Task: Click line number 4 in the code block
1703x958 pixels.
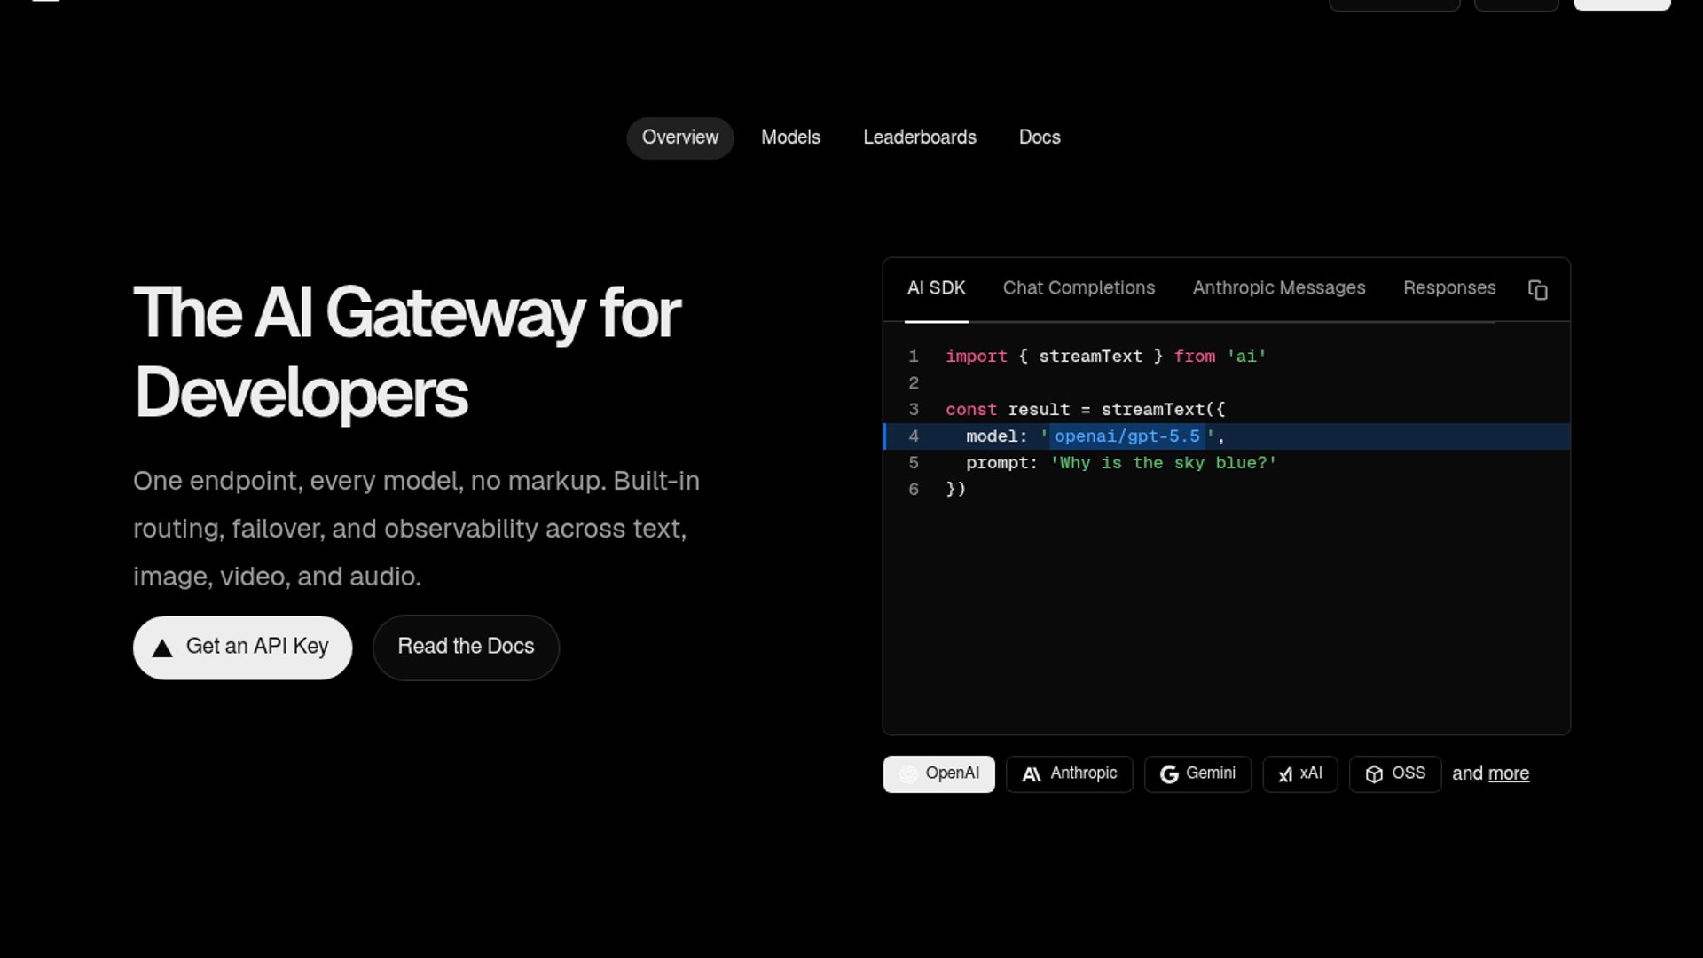Action: [x=914, y=436]
